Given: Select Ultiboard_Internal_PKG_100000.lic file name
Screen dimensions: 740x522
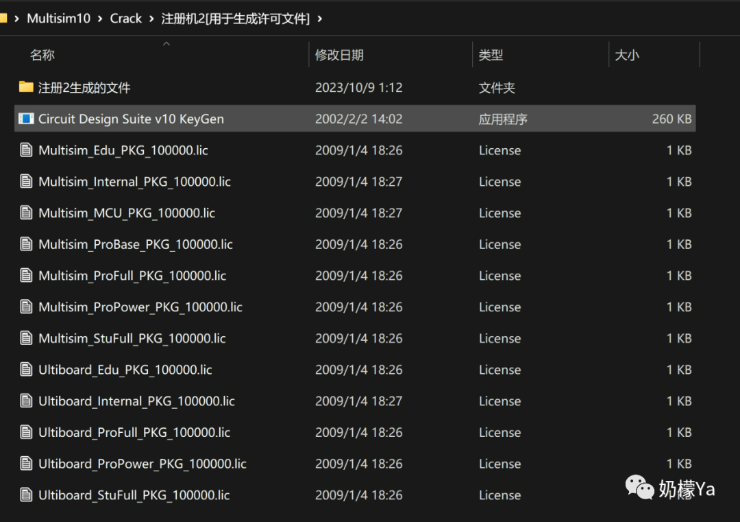Looking at the screenshot, I should [x=136, y=401].
